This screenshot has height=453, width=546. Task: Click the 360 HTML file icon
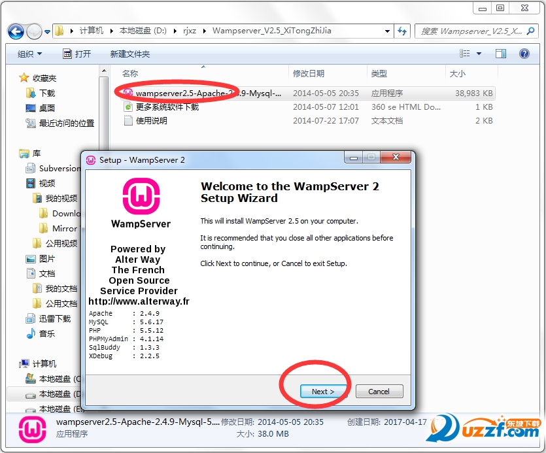[x=128, y=107]
